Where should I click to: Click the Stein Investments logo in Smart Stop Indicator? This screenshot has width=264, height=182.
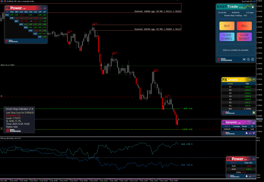click(x=14, y=130)
